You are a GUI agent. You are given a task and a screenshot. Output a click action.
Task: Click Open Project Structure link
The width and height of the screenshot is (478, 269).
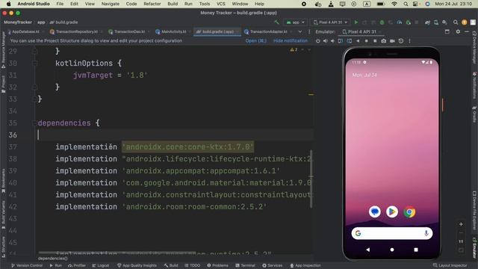255,40
